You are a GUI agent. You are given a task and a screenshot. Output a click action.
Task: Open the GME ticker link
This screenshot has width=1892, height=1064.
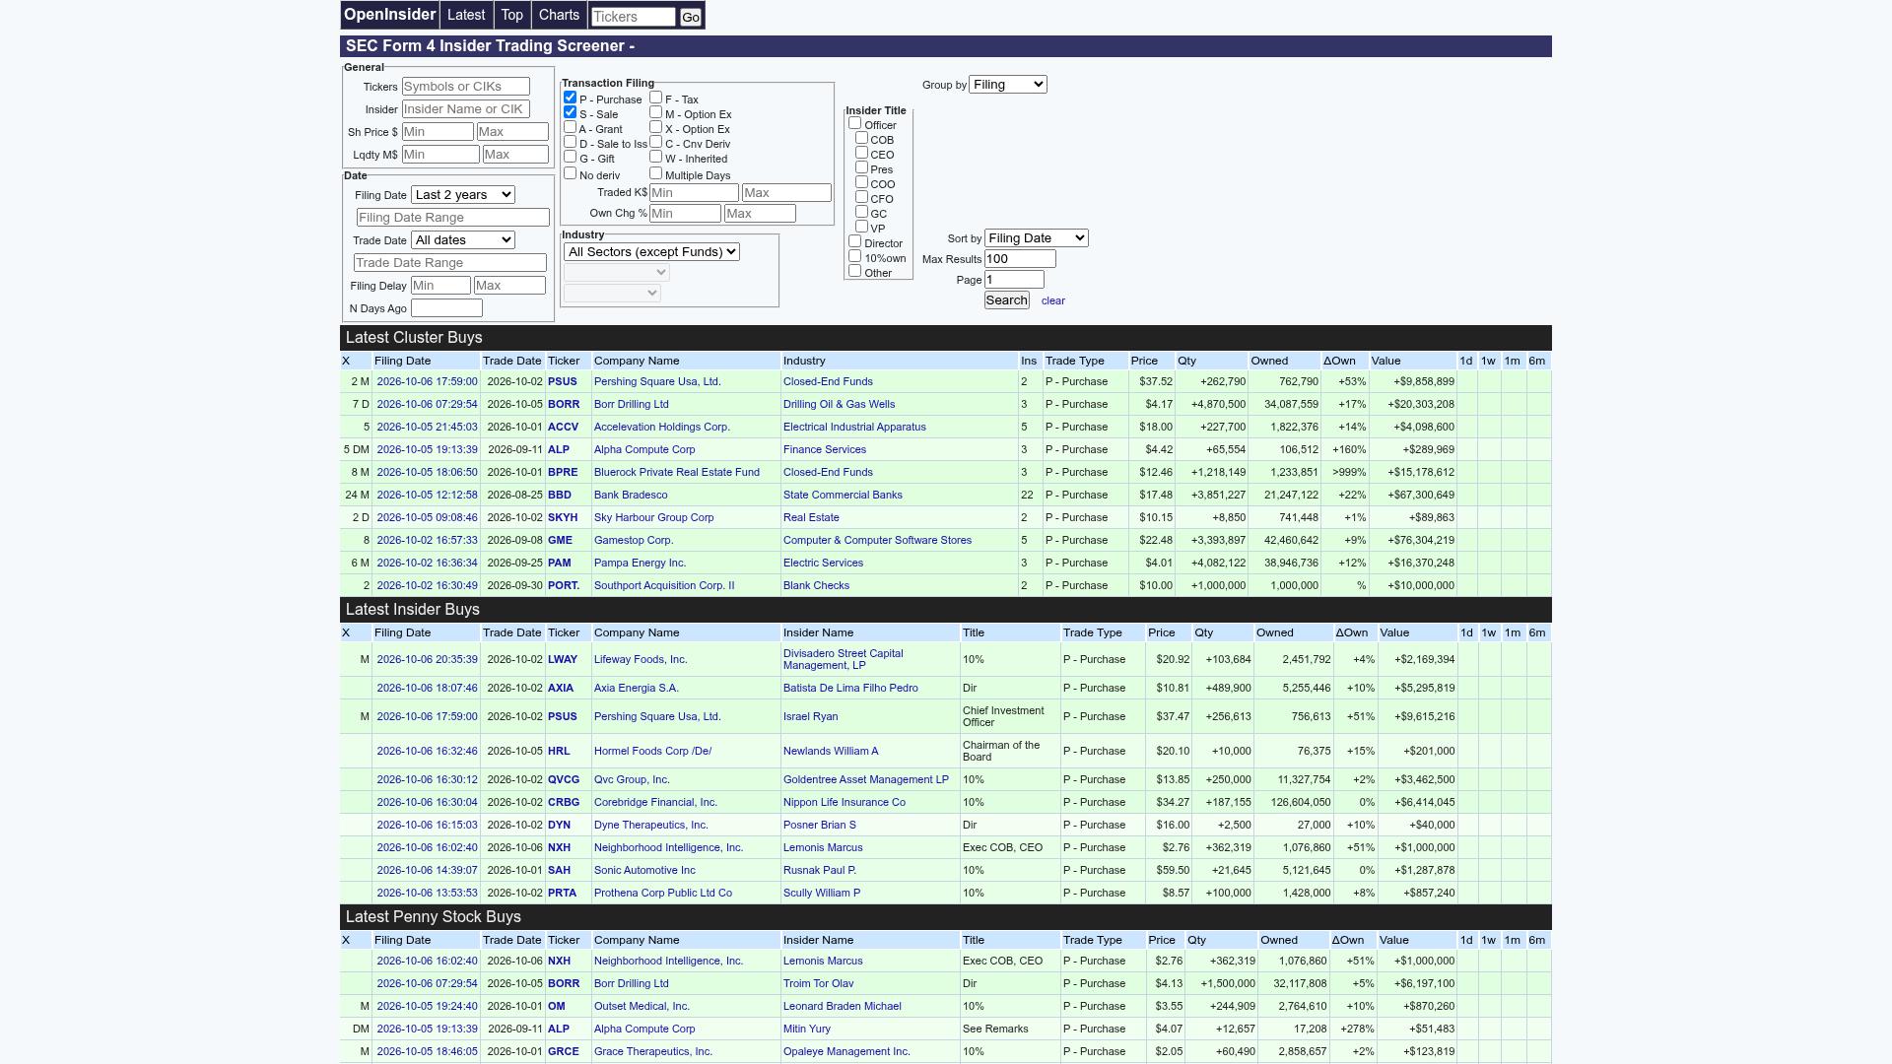coord(560,540)
